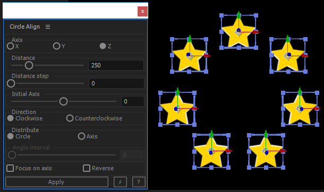Click the top-right corner handle of the top-right star
This screenshot has height=192, width=324.
[x=305, y=39]
